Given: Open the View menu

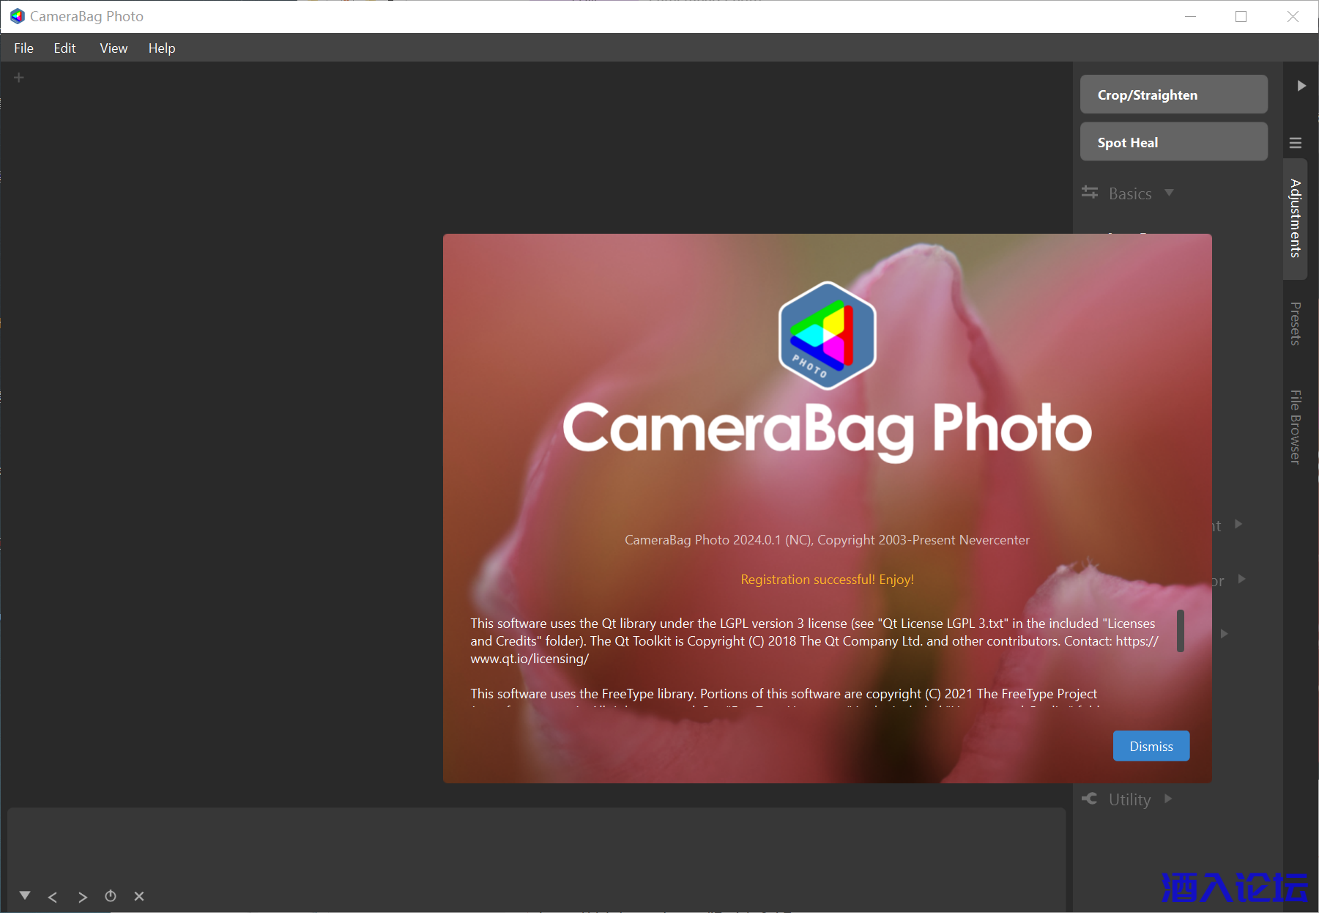Looking at the screenshot, I should 114,48.
